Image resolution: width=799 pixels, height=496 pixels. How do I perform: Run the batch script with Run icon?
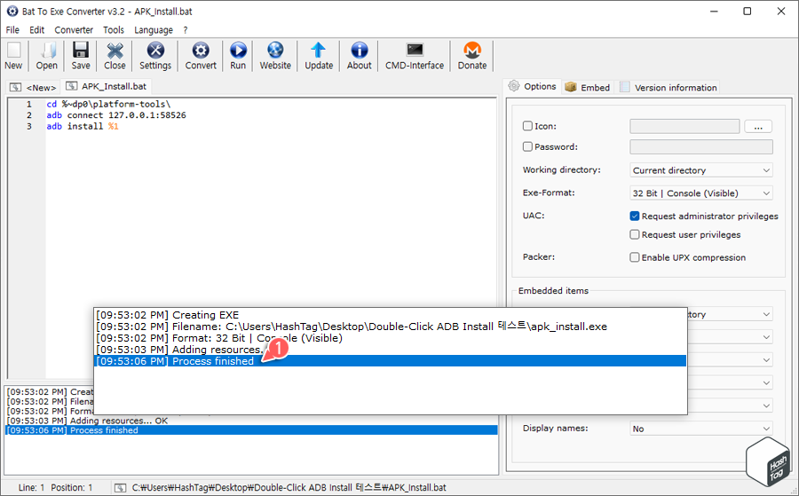[238, 50]
